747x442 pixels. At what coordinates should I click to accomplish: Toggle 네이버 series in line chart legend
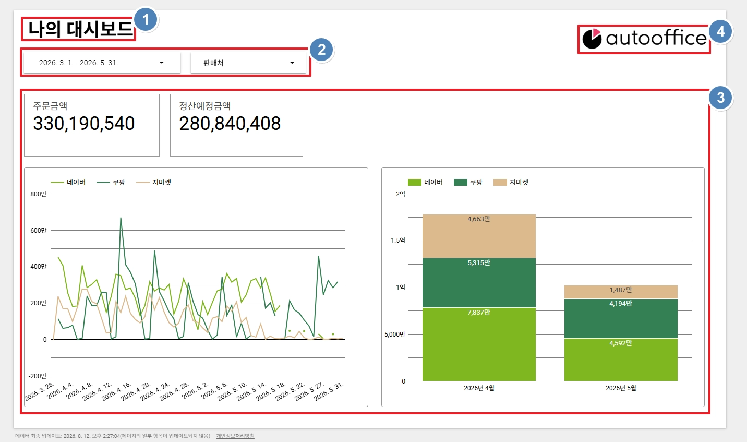point(68,182)
